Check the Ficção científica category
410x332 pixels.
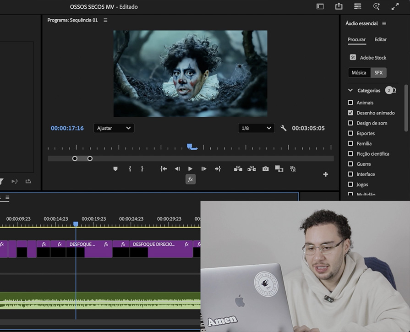pos(350,153)
